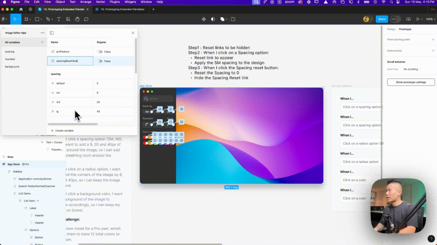This screenshot has height=245, width=437.
Task: Select the Text tool
Action: point(59,19)
